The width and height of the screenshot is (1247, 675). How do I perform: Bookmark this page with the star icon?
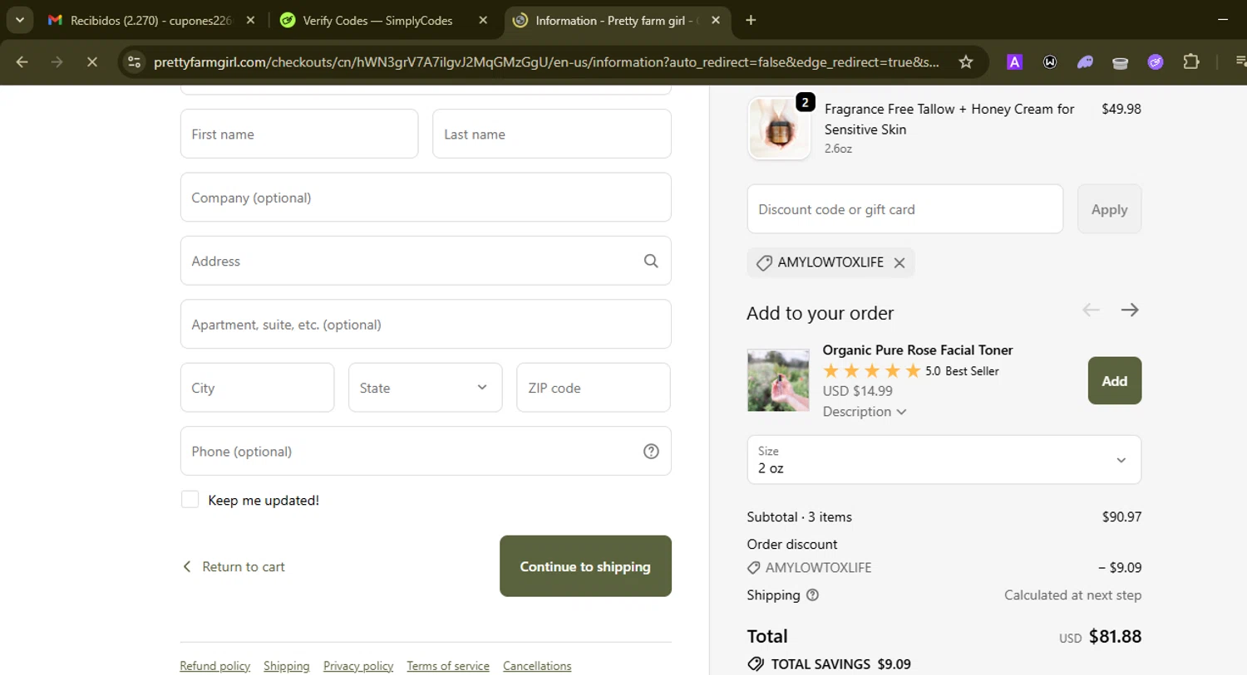(965, 62)
